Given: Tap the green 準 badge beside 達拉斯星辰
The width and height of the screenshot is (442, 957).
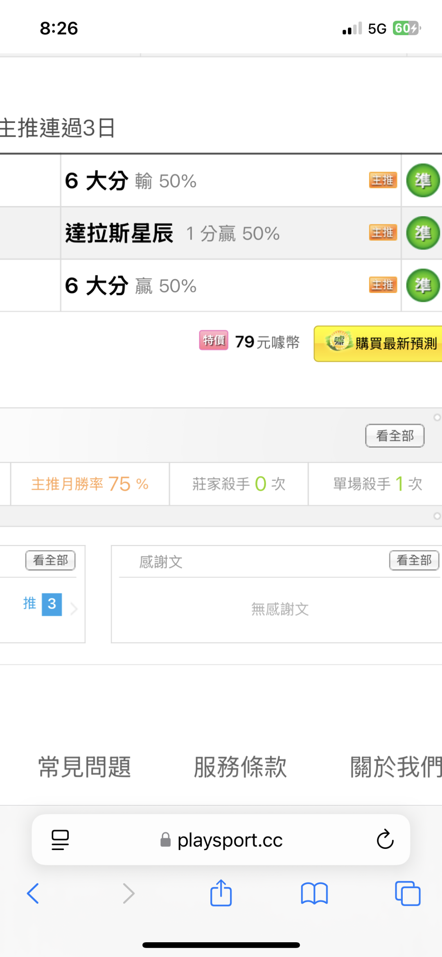Looking at the screenshot, I should [423, 233].
